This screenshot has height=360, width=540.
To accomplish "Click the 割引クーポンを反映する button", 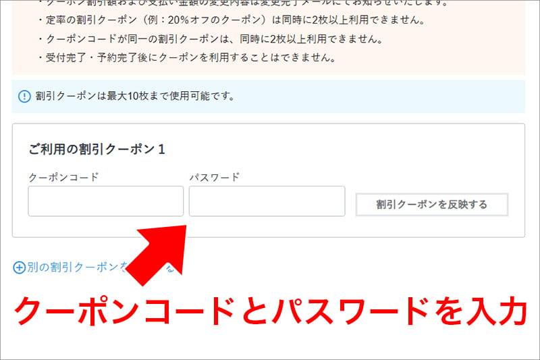I will 432,205.
